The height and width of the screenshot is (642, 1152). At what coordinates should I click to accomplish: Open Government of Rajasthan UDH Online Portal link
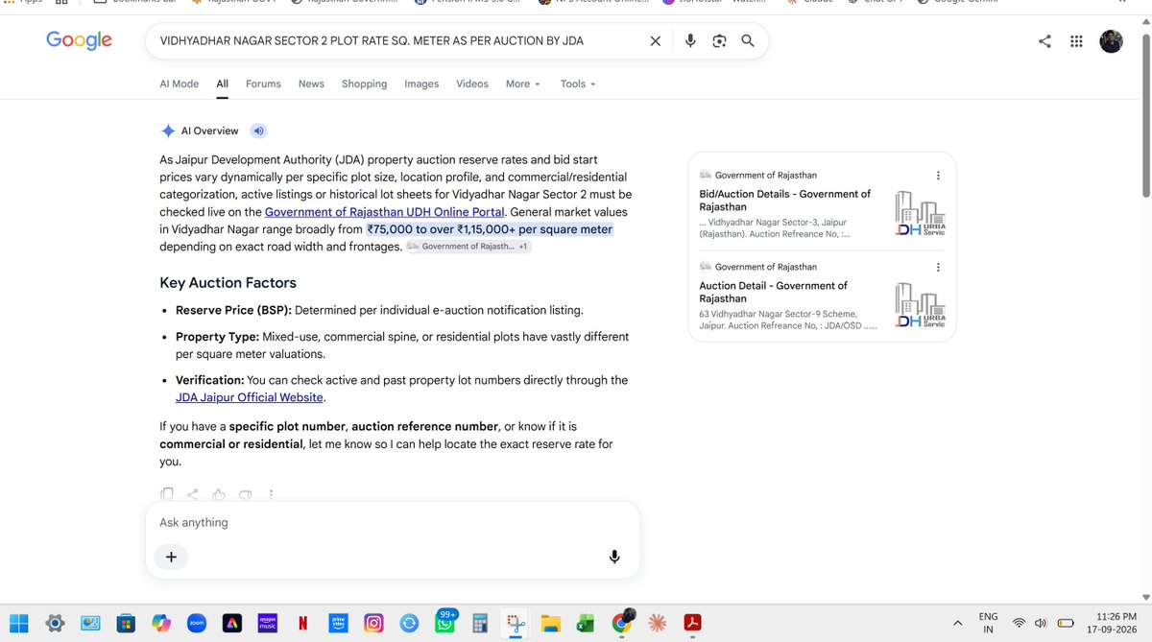coord(385,212)
